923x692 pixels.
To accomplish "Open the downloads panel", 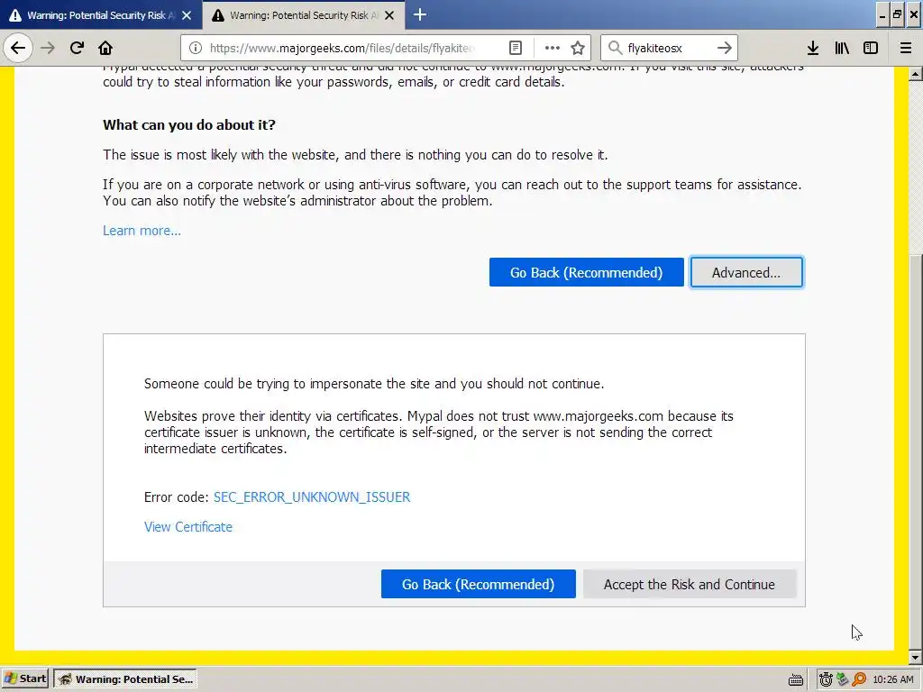I will coord(813,48).
